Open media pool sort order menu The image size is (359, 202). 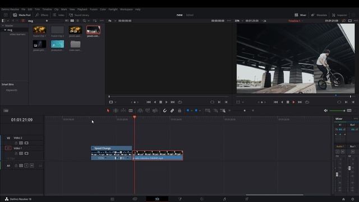(x=95, y=21)
